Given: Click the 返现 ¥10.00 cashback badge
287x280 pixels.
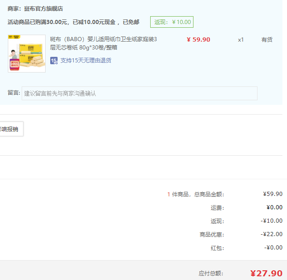Looking at the screenshot, I should click(172, 22).
